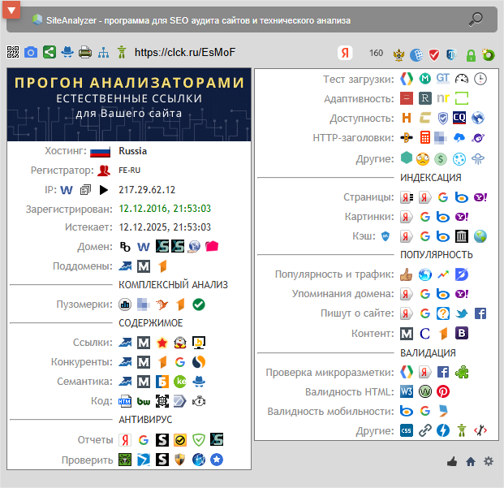504x488 pixels.
Task: Click the Google icon in Упоминания домена row
Action: point(425,294)
